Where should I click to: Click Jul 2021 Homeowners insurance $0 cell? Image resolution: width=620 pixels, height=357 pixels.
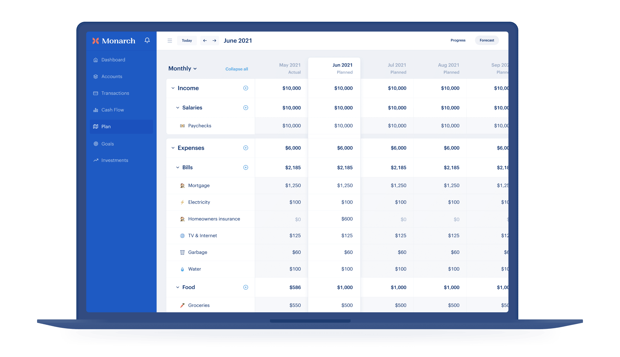tap(387, 219)
